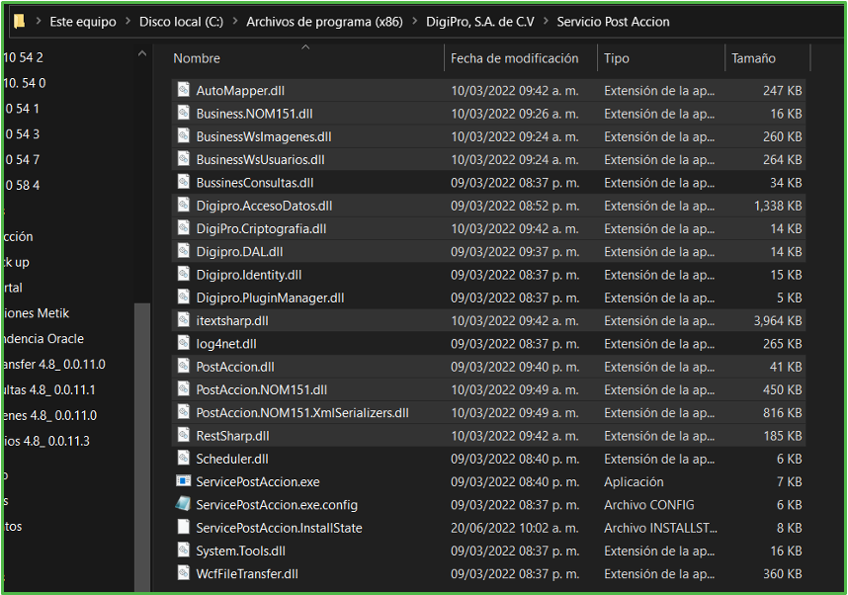This screenshot has height=595, width=848.
Task: Click the WcfFileTransfer.dll file icon
Action: (183, 573)
